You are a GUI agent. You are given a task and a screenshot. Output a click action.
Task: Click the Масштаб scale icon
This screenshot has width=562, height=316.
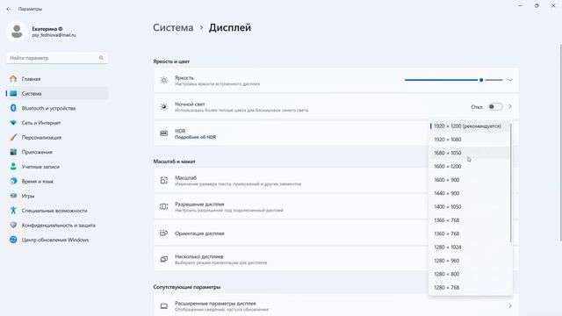pyautogui.click(x=164, y=180)
